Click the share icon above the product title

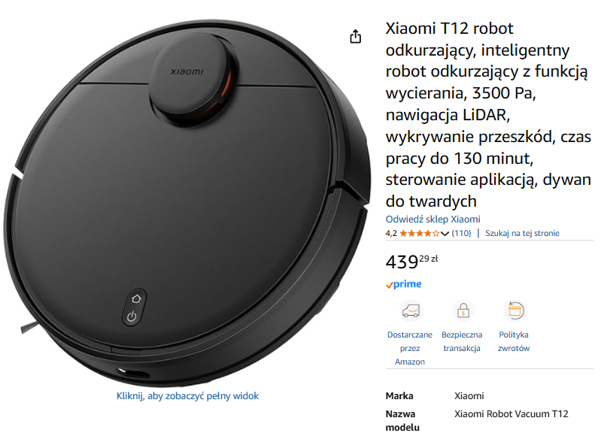[356, 37]
